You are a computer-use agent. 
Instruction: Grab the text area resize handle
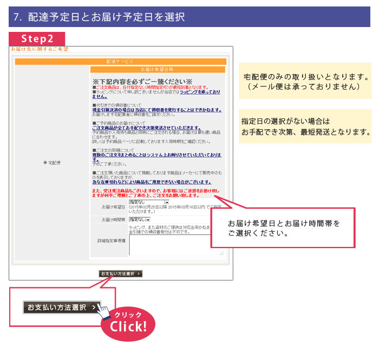point(221,253)
